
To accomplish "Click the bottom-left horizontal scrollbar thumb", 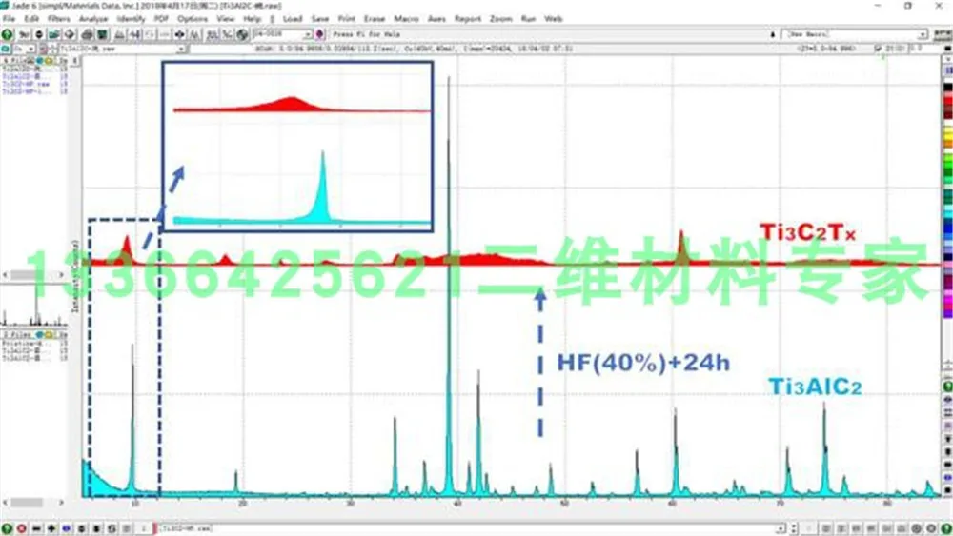I will [27, 503].
